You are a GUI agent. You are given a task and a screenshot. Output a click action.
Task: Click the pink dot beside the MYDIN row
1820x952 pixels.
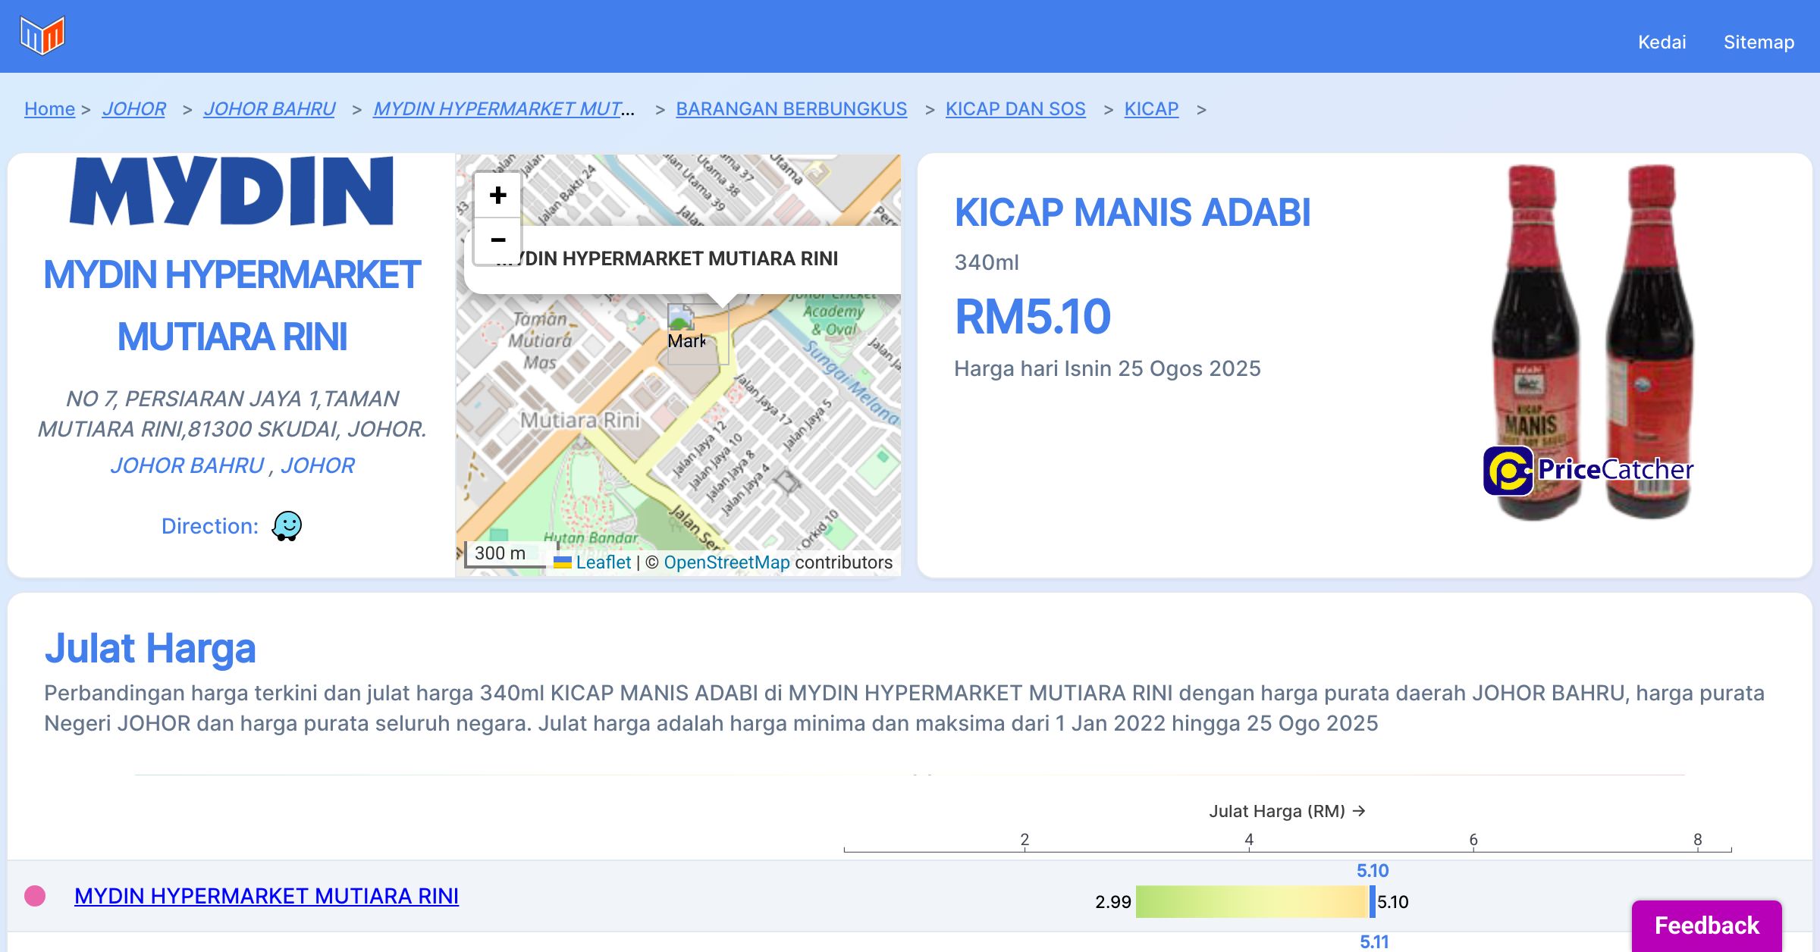(35, 896)
